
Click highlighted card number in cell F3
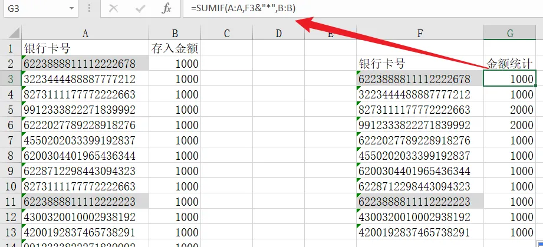420,79
